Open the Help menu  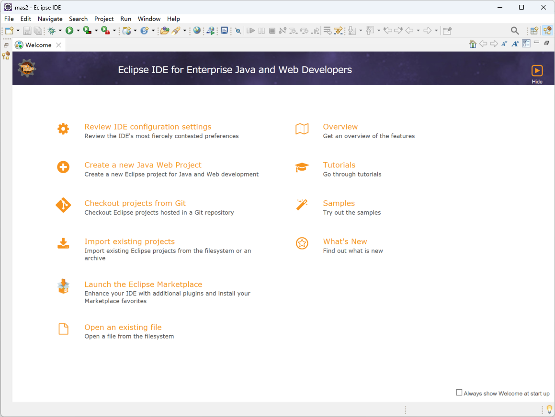[173, 19]
